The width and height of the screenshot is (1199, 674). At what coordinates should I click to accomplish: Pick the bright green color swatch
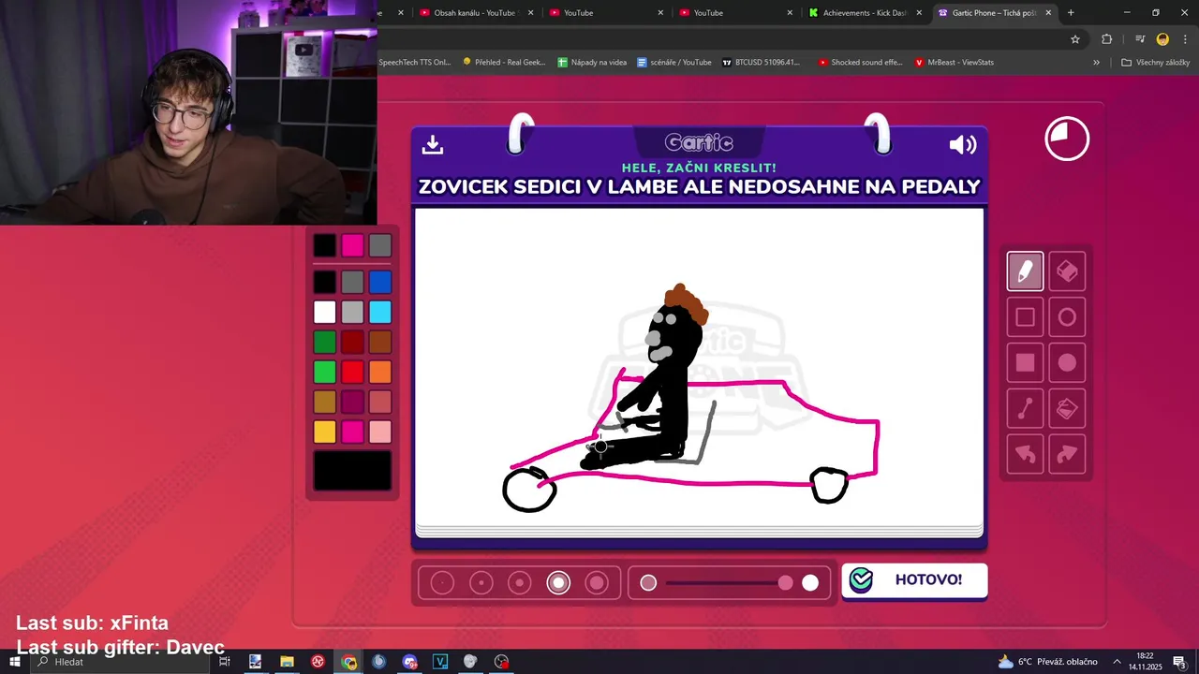324,372
